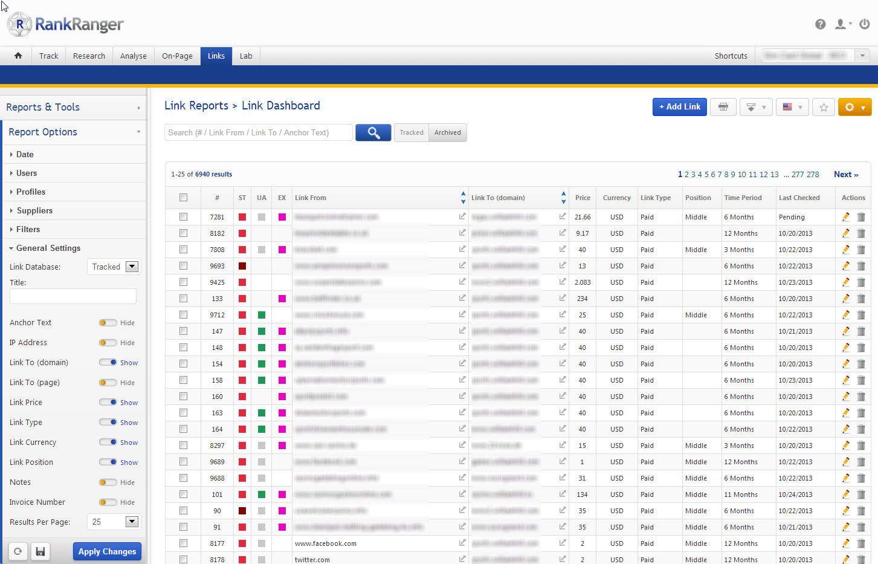Click the blue search magnifier button
878x564 pixels.
pyautogui.click(x=373, y=132)
